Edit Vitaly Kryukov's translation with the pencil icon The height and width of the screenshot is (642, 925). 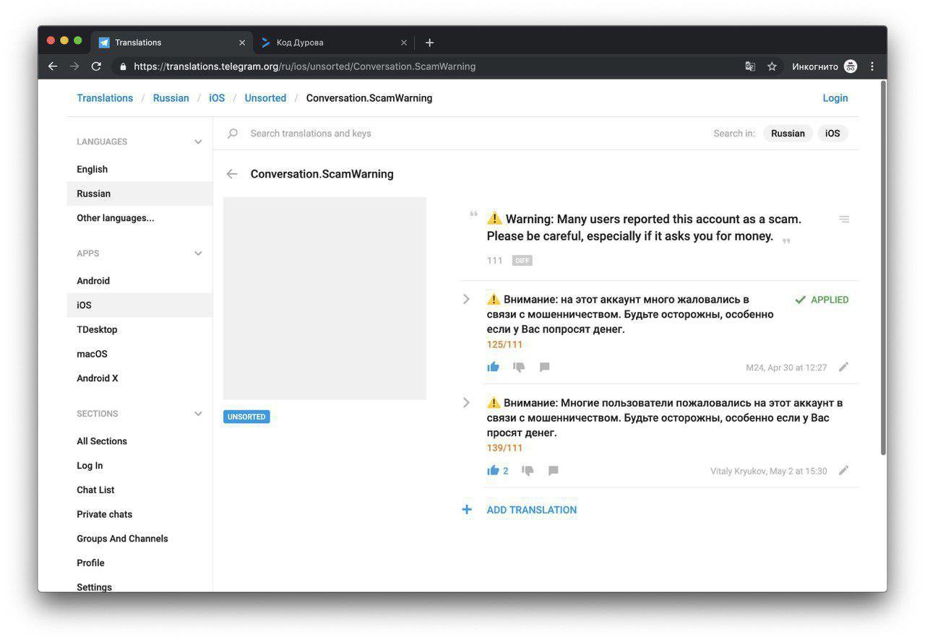[x=843, y=471]
